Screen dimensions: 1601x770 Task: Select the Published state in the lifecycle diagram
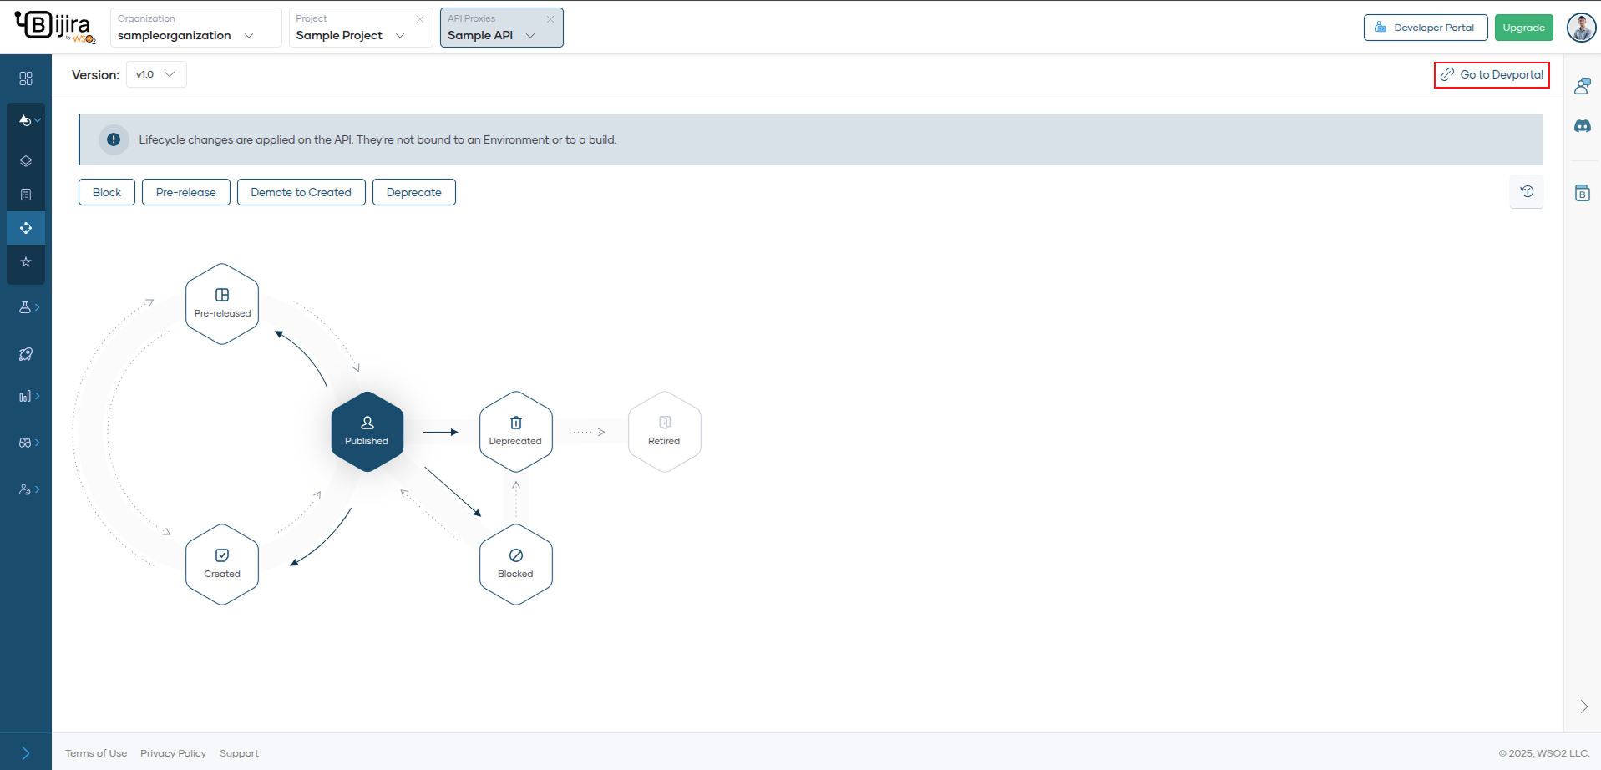tap(367, 431)
